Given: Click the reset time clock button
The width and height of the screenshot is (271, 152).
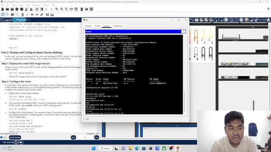Looking at the screenshot, I should click(16, 142).
